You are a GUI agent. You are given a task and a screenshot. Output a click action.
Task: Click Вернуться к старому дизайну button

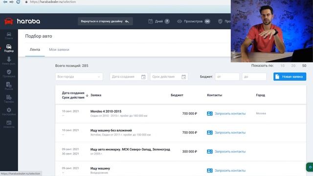(x=105, y=22)
